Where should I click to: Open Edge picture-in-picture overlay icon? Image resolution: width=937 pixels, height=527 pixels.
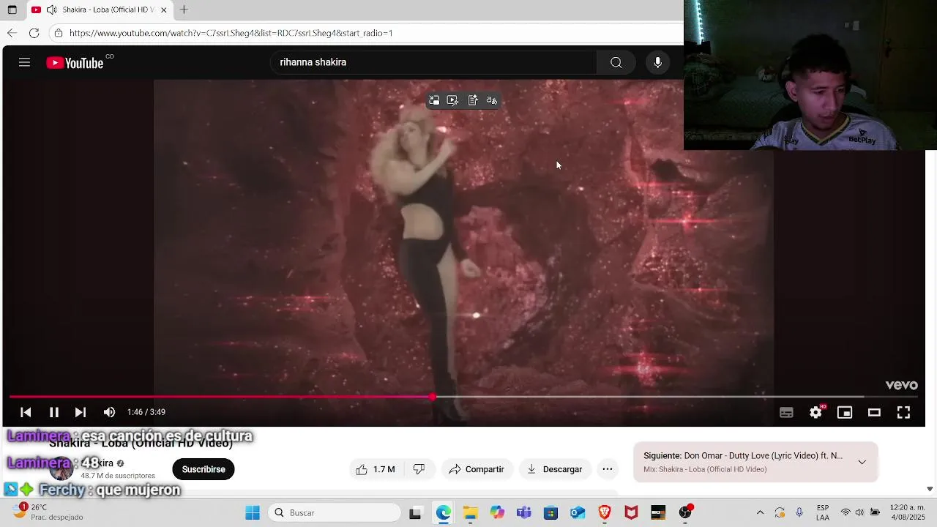[x=434, y=100]
